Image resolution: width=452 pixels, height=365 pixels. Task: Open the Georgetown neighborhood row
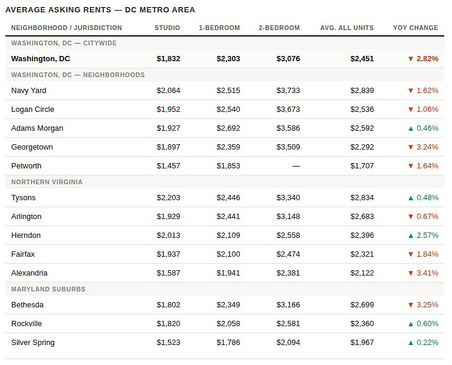point(32,147)
